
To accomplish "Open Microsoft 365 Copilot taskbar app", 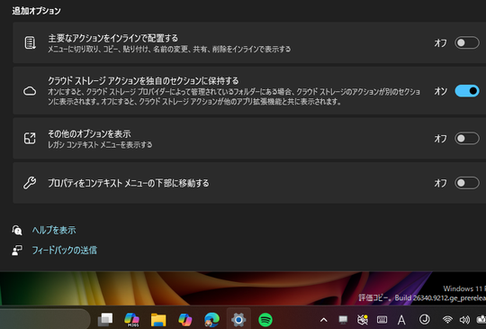I will pyautogui.click(x=131, y=320).
